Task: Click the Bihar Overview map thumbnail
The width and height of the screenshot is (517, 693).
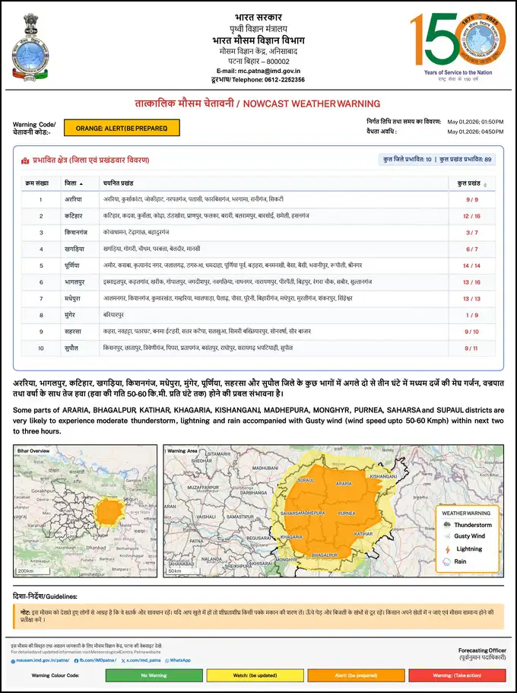Action: (85, 511)
